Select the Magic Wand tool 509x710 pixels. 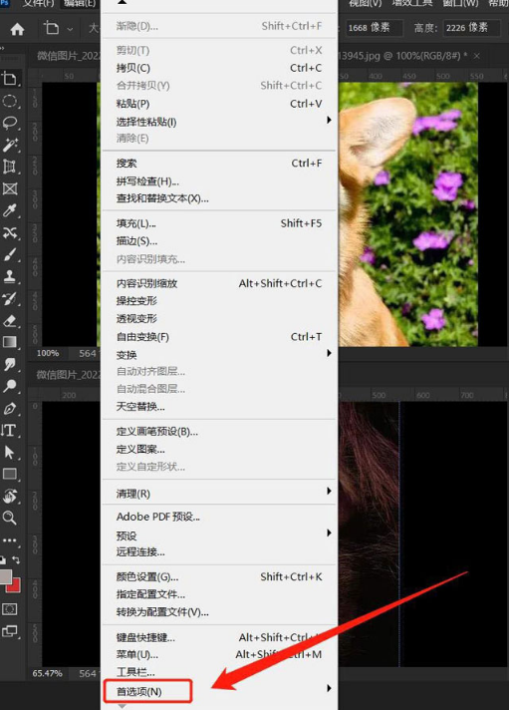pyautogui.click(x=10, y=145)
